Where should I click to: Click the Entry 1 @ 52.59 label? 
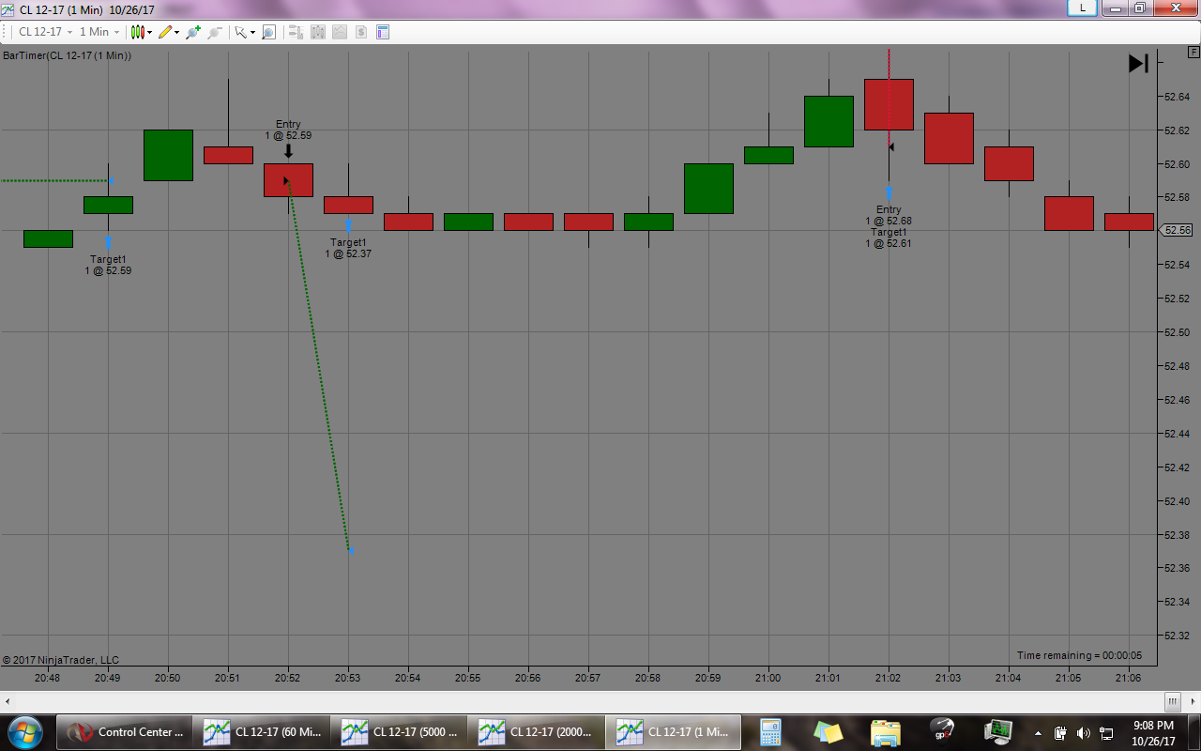click(x=288, y=130)
